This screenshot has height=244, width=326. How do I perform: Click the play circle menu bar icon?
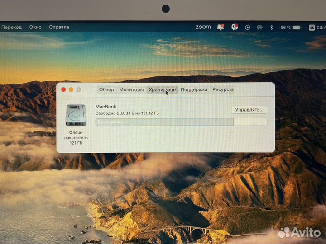coord(247,28)
